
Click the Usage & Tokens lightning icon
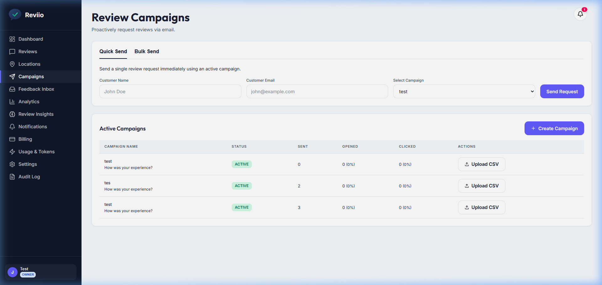(12, 152)
